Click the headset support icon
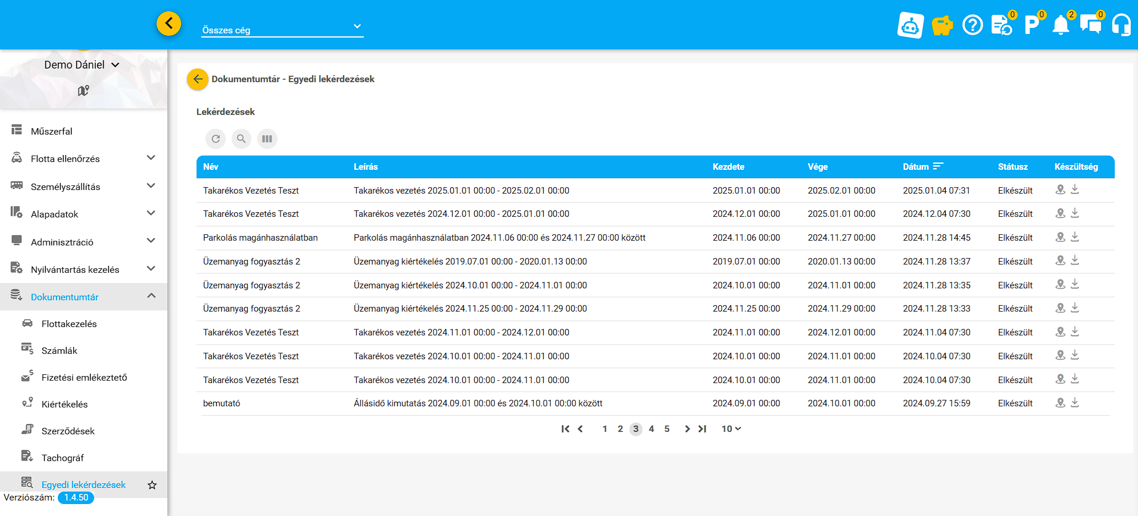Viewport: 1138px width, 516px height. 1121,25
